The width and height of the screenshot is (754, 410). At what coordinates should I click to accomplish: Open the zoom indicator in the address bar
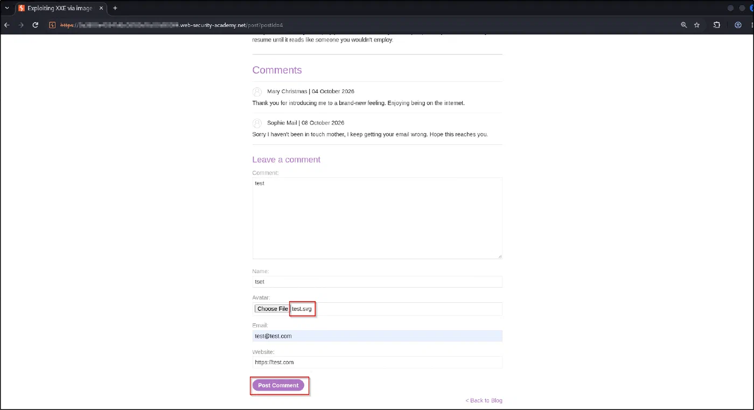(684, 25)
